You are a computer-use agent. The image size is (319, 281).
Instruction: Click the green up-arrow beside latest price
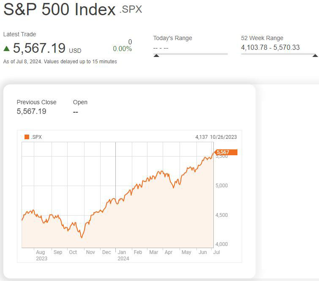tap(6, 49)
